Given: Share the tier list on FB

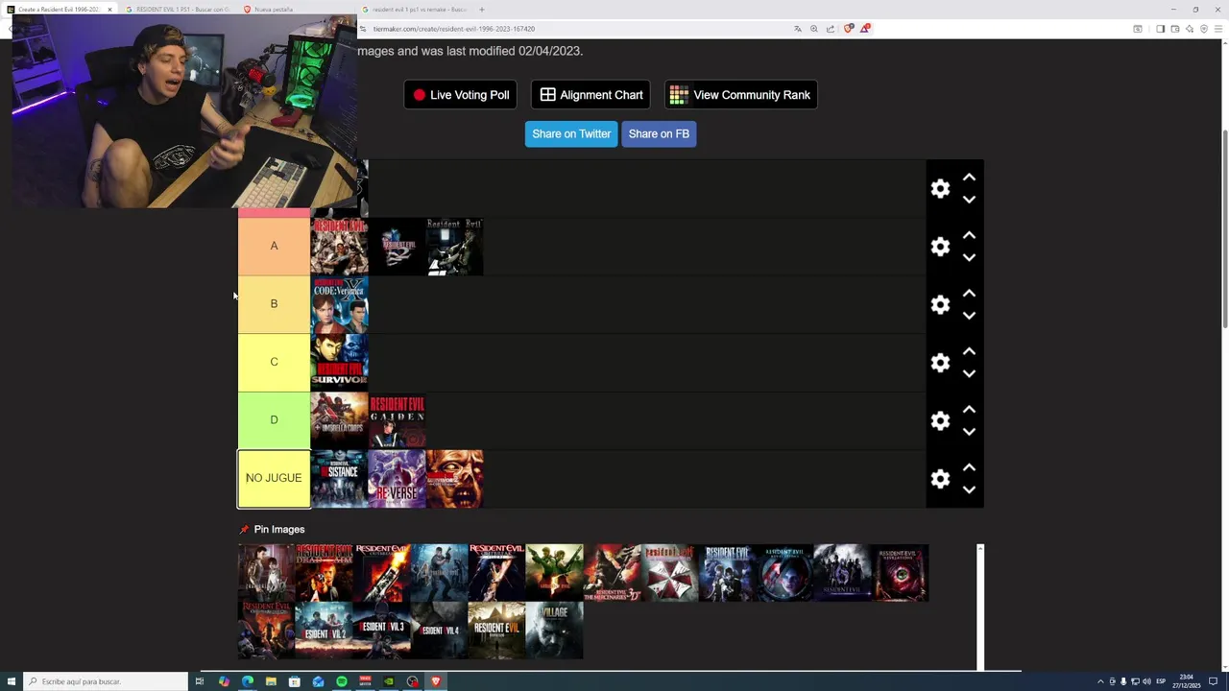Looking at the screenshot, I should click(x=659, y=133).
